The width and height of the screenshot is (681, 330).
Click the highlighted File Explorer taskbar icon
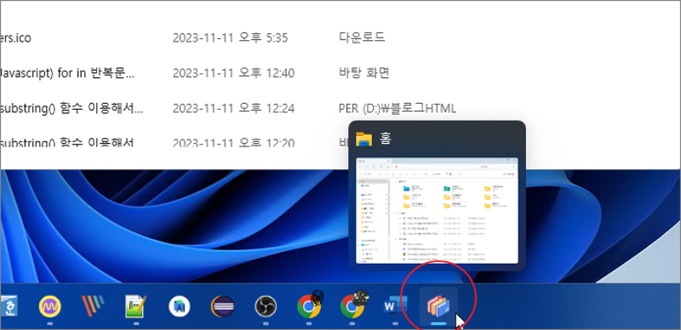[x=439, y=306]
